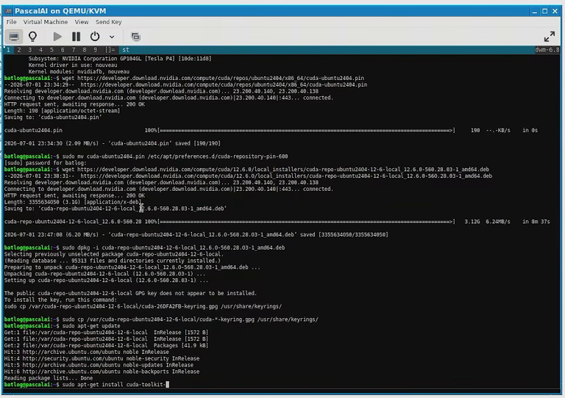Pause the virtual machine
The width and height of the screenshot is (565, 398).
click(76, 36)
